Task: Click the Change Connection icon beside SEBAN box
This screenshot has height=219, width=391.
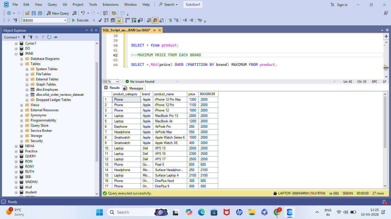Action: tap(15, 20)
